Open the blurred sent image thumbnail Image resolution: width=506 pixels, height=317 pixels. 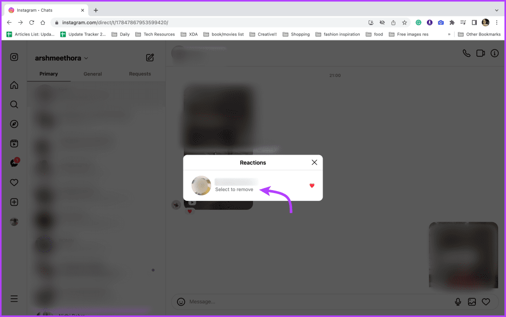pos(464,255)
